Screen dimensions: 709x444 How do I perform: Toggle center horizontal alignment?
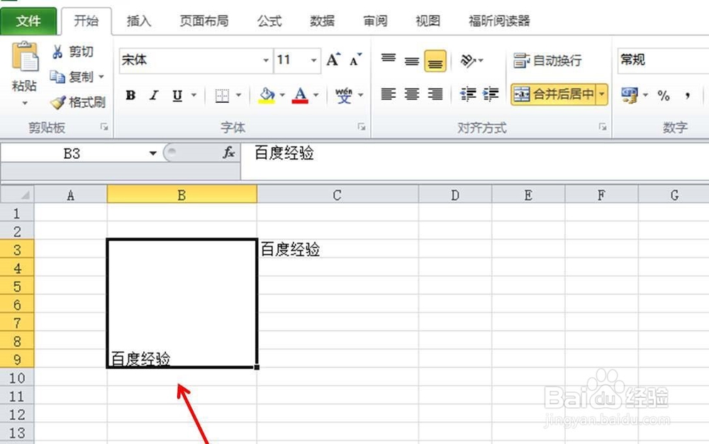coord(412,94)
